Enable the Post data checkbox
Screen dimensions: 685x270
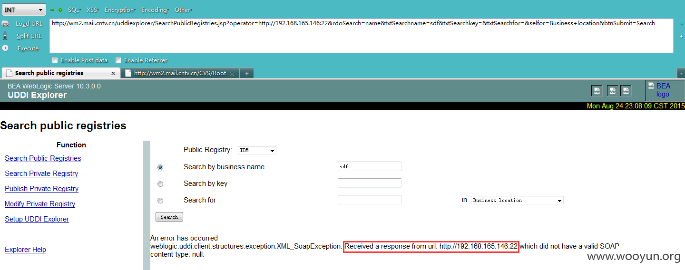coord(55,60)
